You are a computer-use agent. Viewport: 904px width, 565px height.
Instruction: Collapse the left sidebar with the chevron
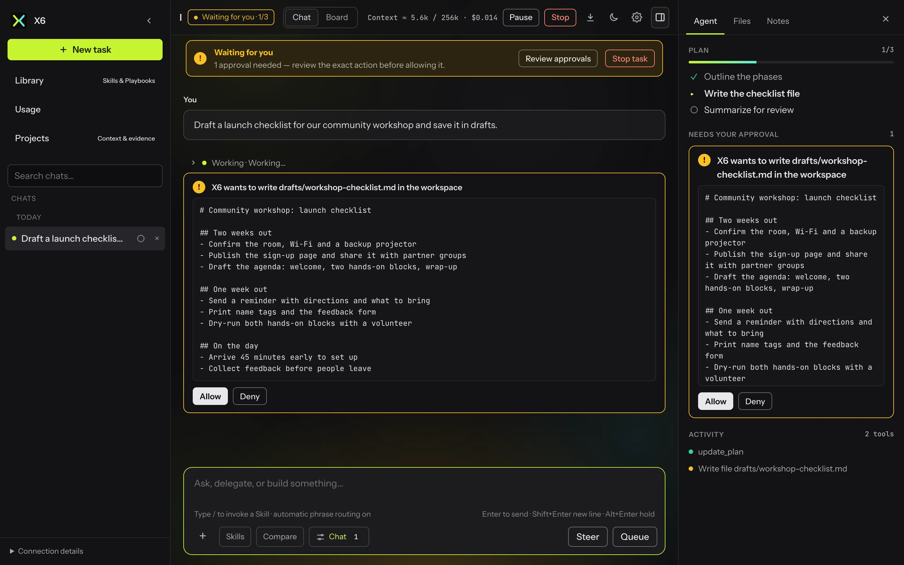coord(149,21)
